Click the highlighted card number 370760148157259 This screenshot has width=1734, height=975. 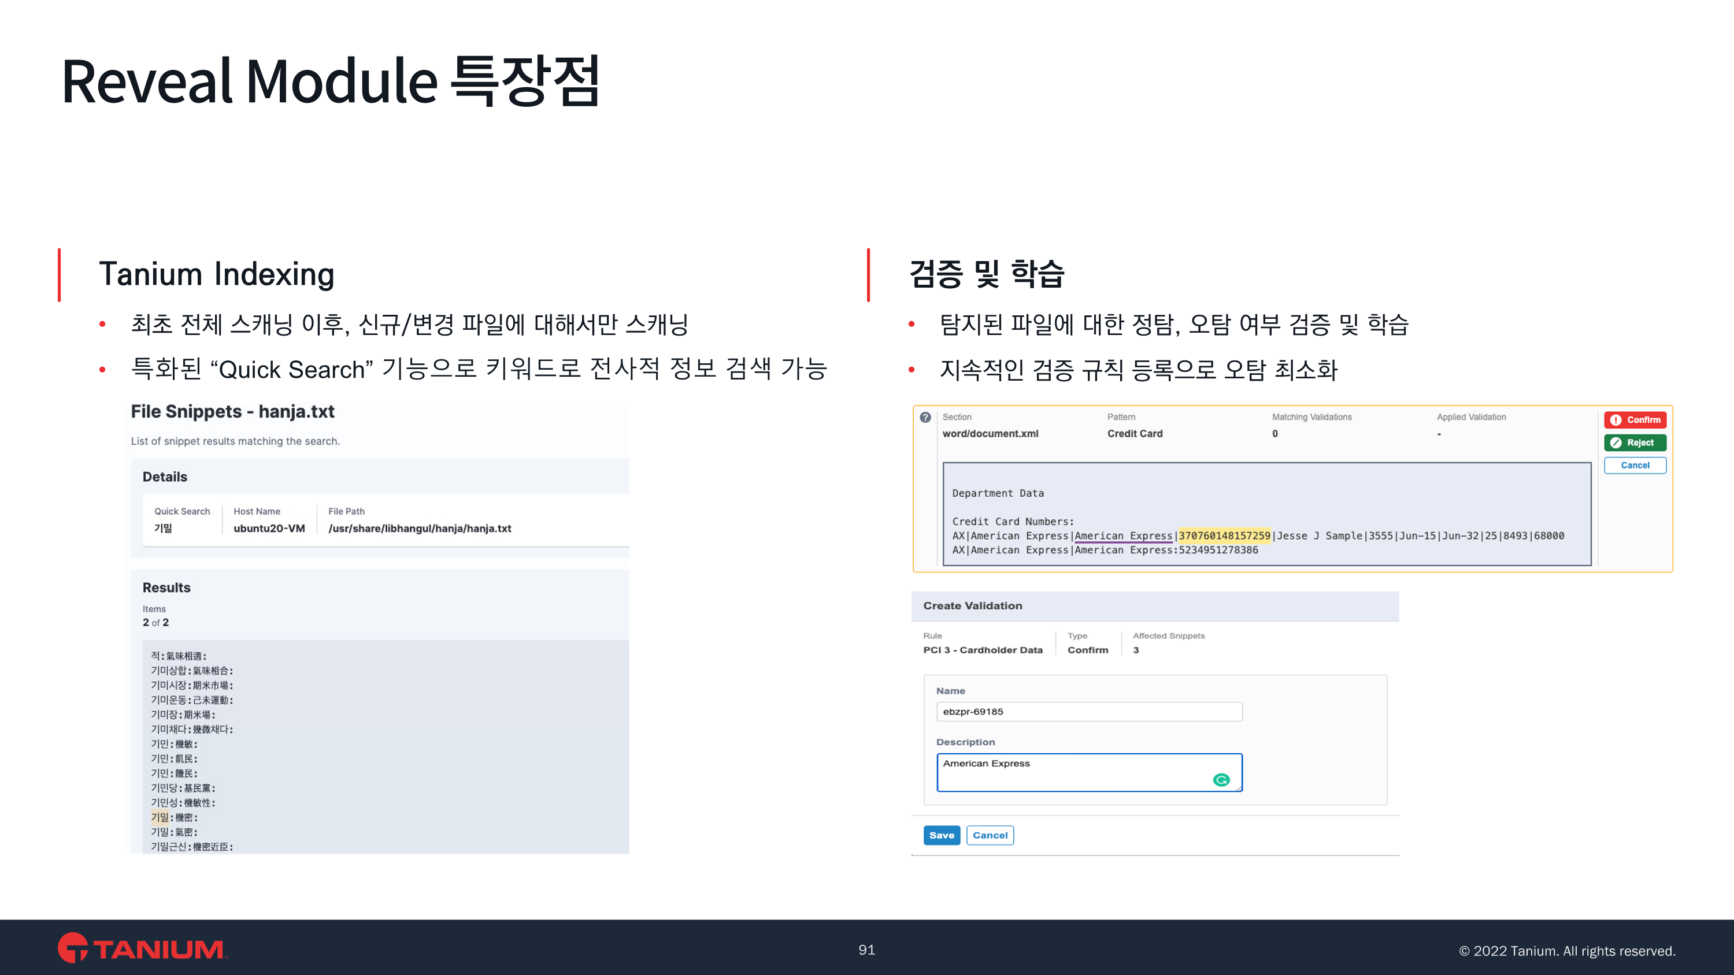coord(1224,535)
